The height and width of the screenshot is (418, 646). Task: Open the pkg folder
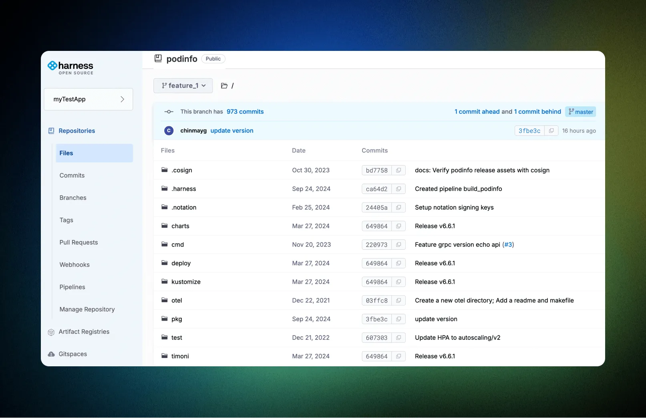(x=177, y=319)
